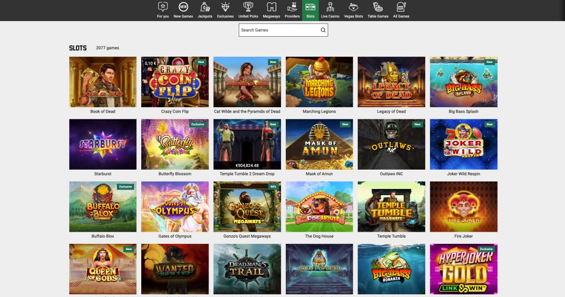Open the Fire Joker thumbnail
The image size is (565, 297).
click(x=464, y=207)
